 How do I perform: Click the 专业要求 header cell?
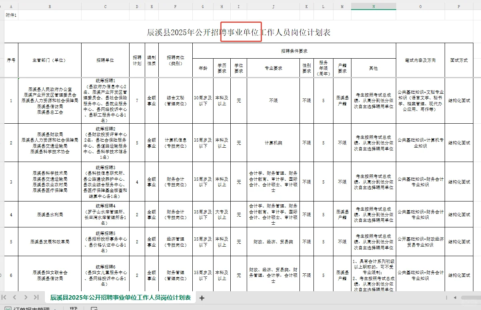[273, 68]
